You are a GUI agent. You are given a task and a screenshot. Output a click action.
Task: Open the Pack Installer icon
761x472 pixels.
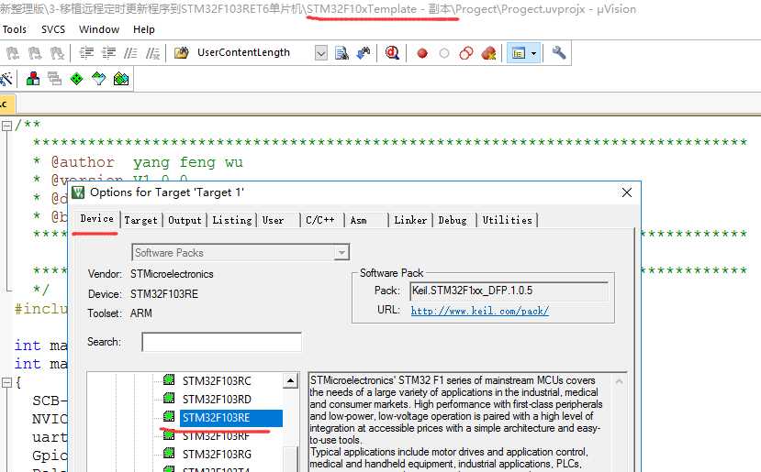point(121,79)
